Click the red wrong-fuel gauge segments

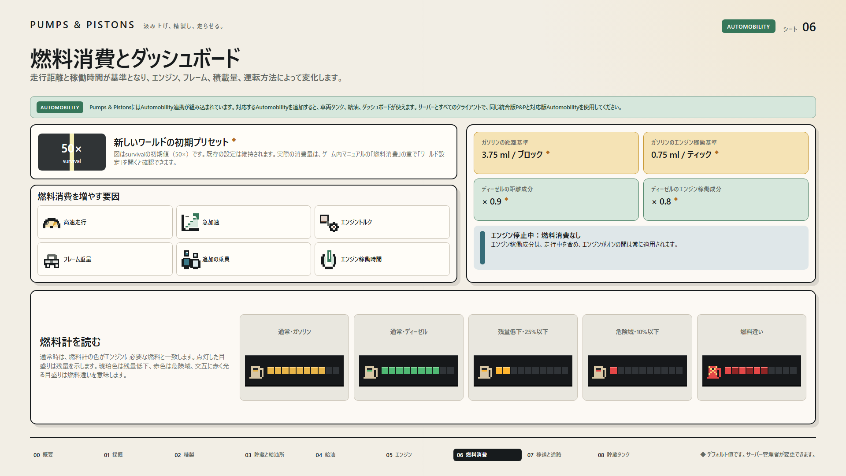[x=746, y=371]
